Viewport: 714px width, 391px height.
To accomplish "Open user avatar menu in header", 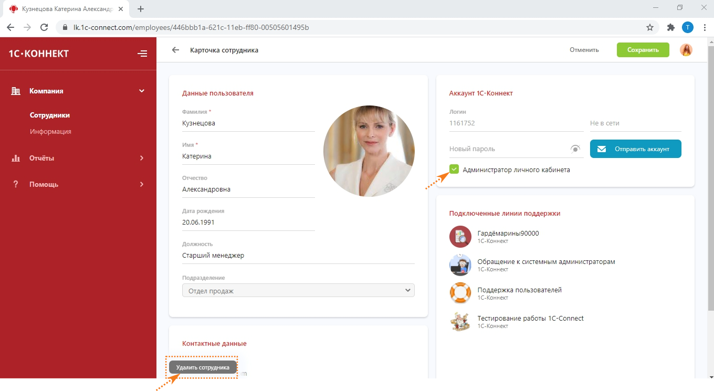I will pyautogui.click(x=686, y=50).
